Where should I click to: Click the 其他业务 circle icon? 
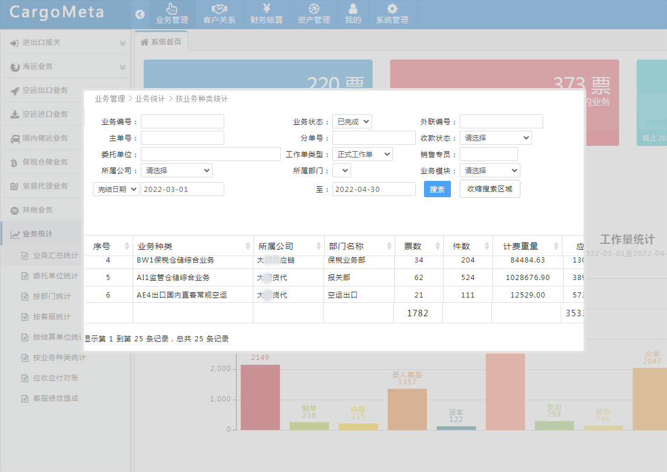pyautogui.click(x=15, y=210)
